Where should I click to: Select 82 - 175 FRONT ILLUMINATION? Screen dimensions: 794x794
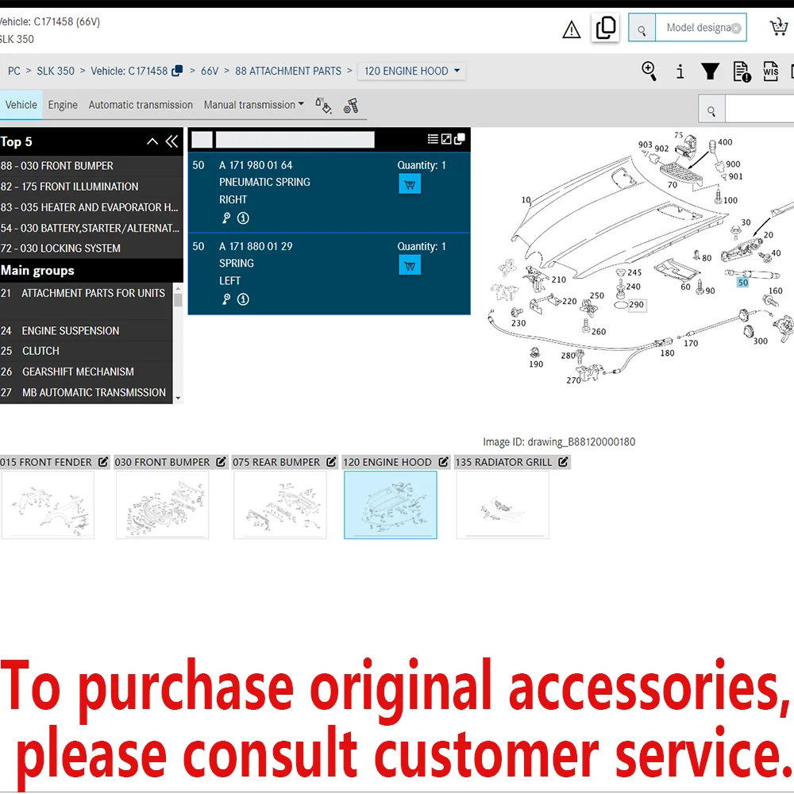click(91, 187)
